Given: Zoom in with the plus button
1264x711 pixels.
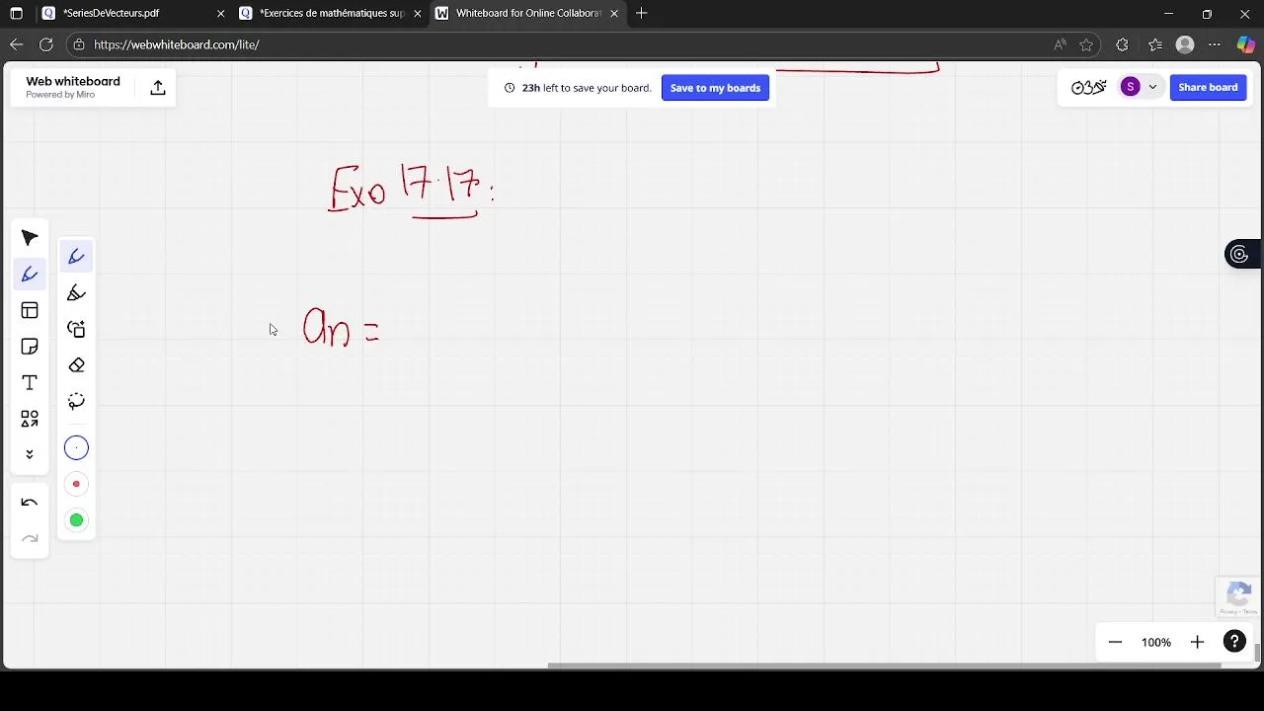Looking at the screenshot, I should click(1197, 642).
